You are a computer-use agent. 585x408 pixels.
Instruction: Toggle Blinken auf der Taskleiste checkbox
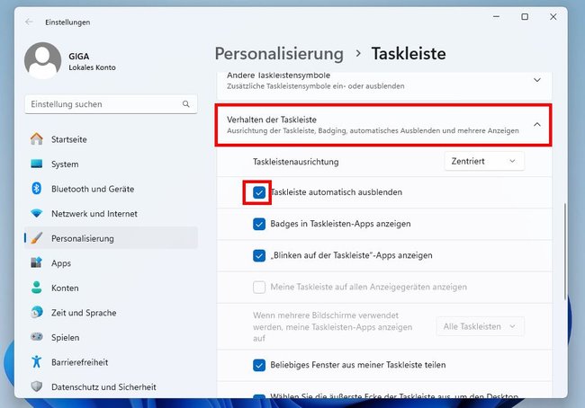click(x=259, y=255)
